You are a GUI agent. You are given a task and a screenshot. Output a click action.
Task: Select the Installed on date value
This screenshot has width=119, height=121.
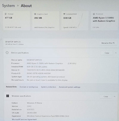click(x=31, y=109)
